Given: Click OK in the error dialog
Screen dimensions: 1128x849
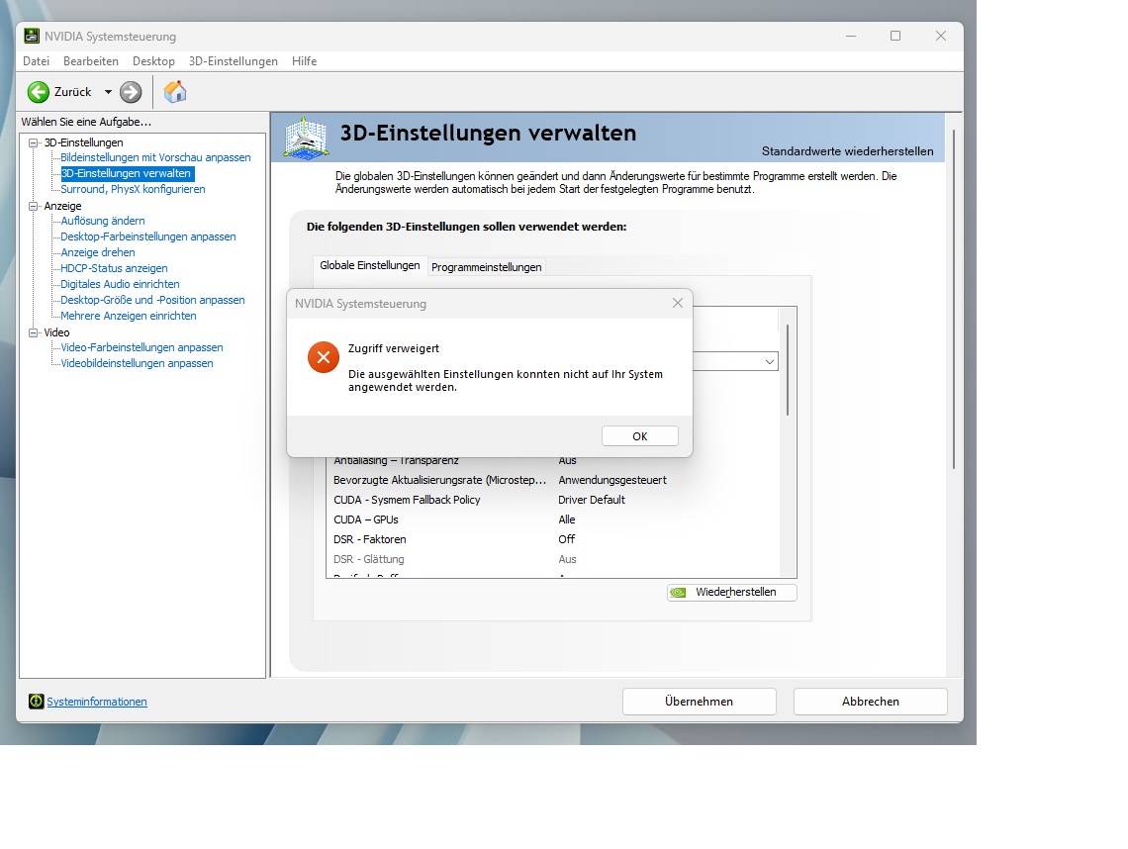Looking at the screenshot, I should 639,436.
